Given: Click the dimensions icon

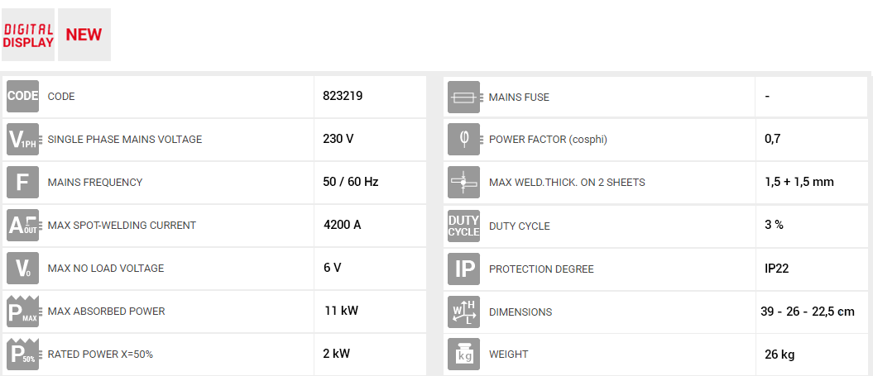Looking at the screenshot, I should 464,312.
